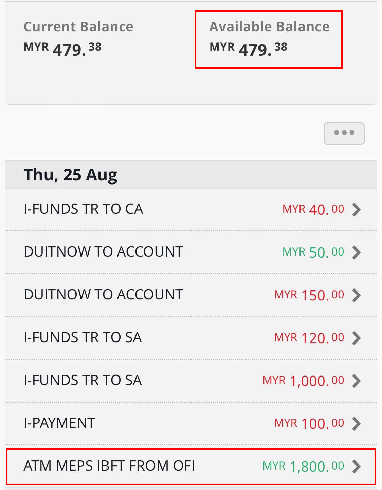Click the red MYR 100.00 amount

(x=309, y=423)
